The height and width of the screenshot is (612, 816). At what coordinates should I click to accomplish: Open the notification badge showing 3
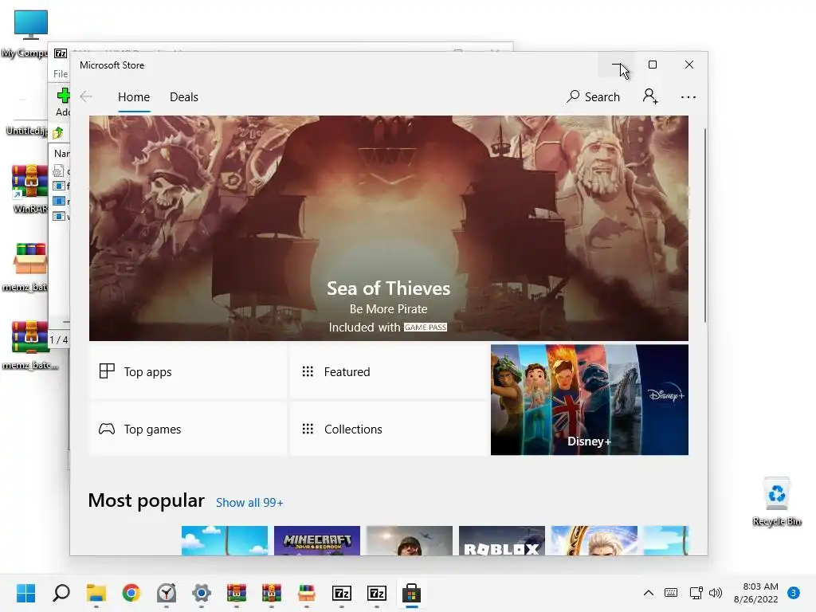click(794, 593)
